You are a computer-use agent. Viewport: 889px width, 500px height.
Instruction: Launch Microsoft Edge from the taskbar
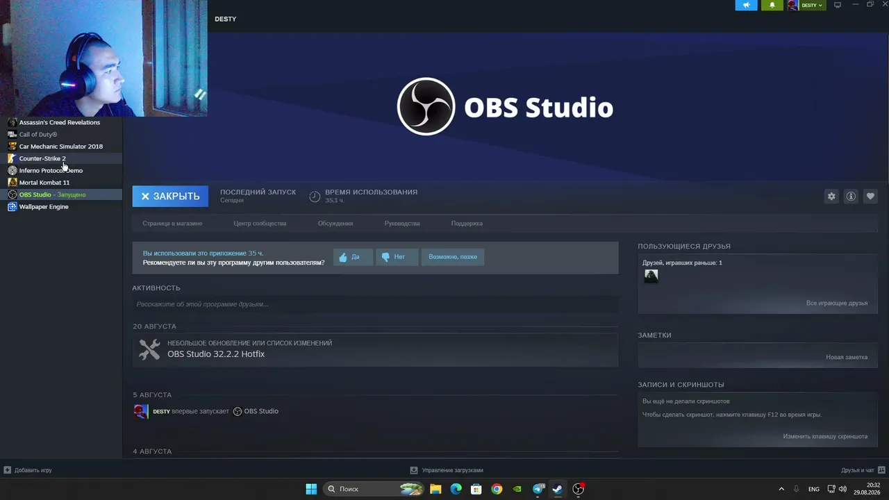[456, 489]
